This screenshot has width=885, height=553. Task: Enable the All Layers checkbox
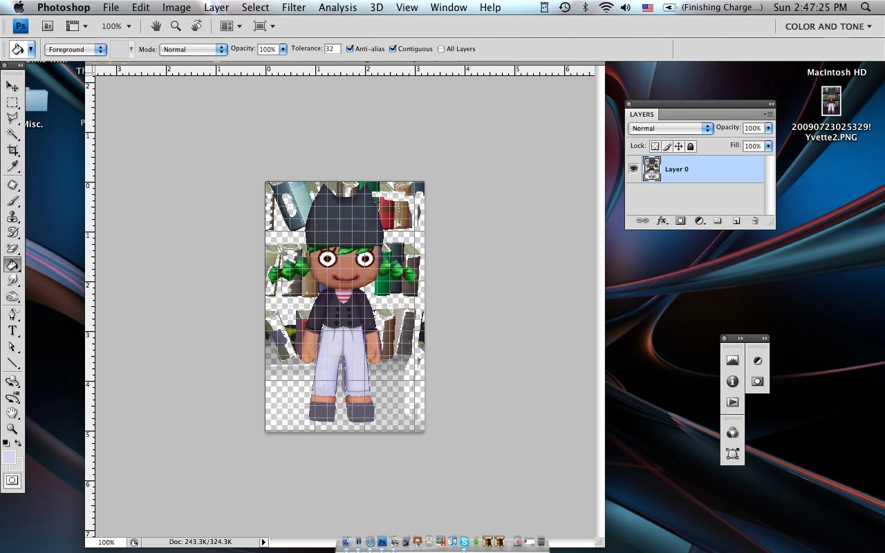[441, 49]
